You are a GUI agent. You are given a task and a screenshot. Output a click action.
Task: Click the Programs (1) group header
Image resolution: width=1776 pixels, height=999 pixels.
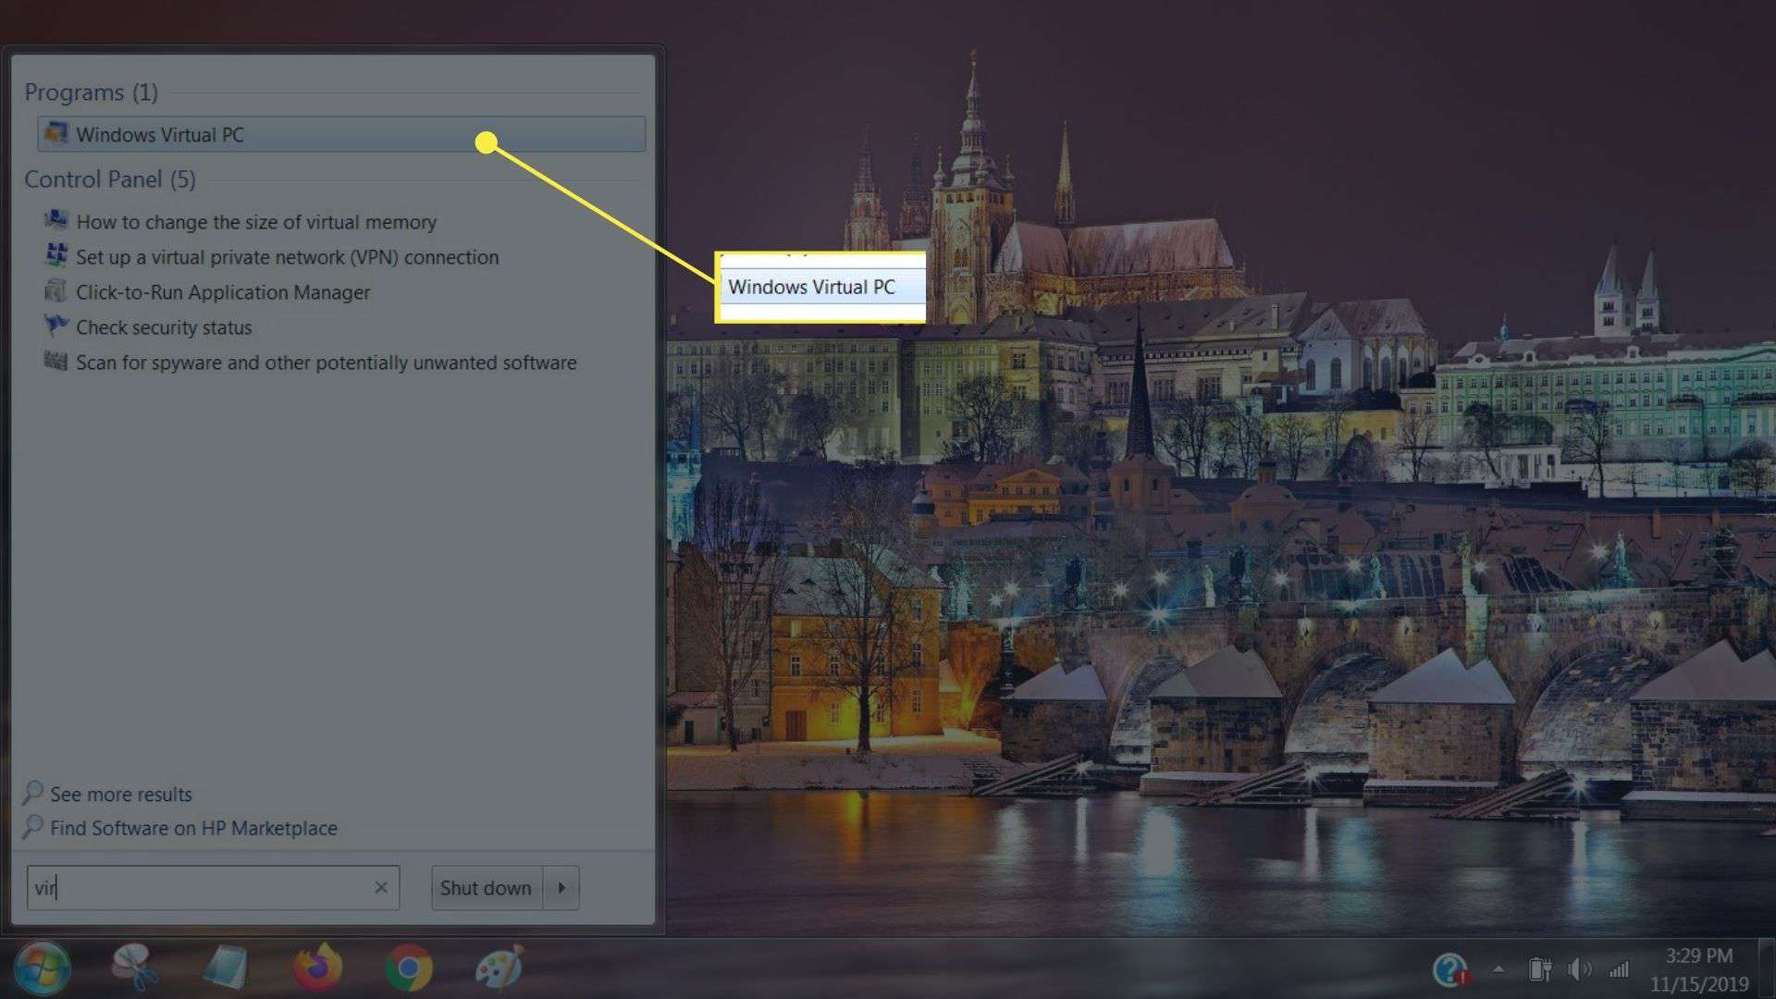pos(91,92)
